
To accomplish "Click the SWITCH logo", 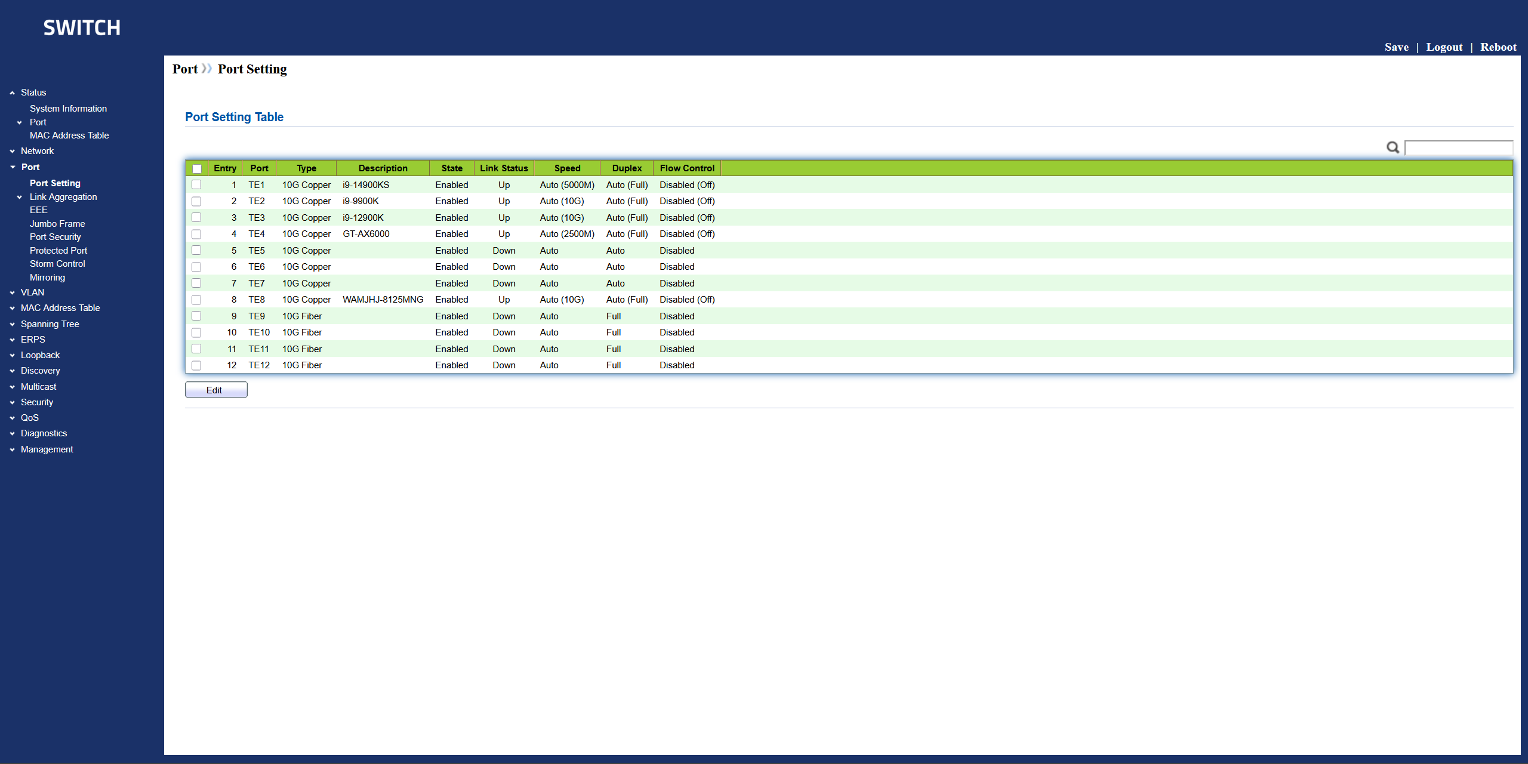I will pyautogui.click(x=82, y=27).
